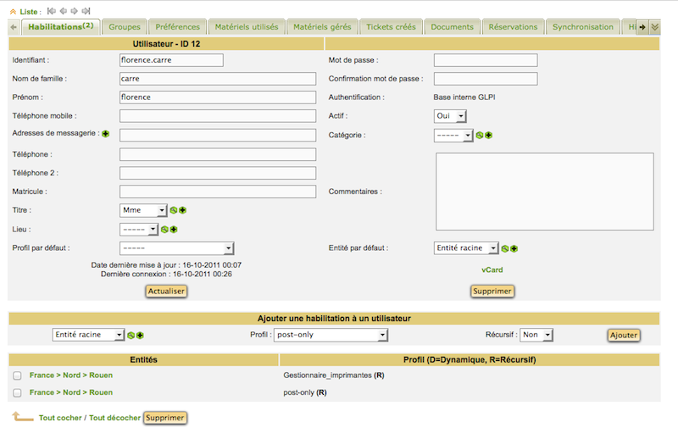Viewport: 678px width, 439px height.
Task: Click the add icon next to Catégorie
Action: click(489, 135)
